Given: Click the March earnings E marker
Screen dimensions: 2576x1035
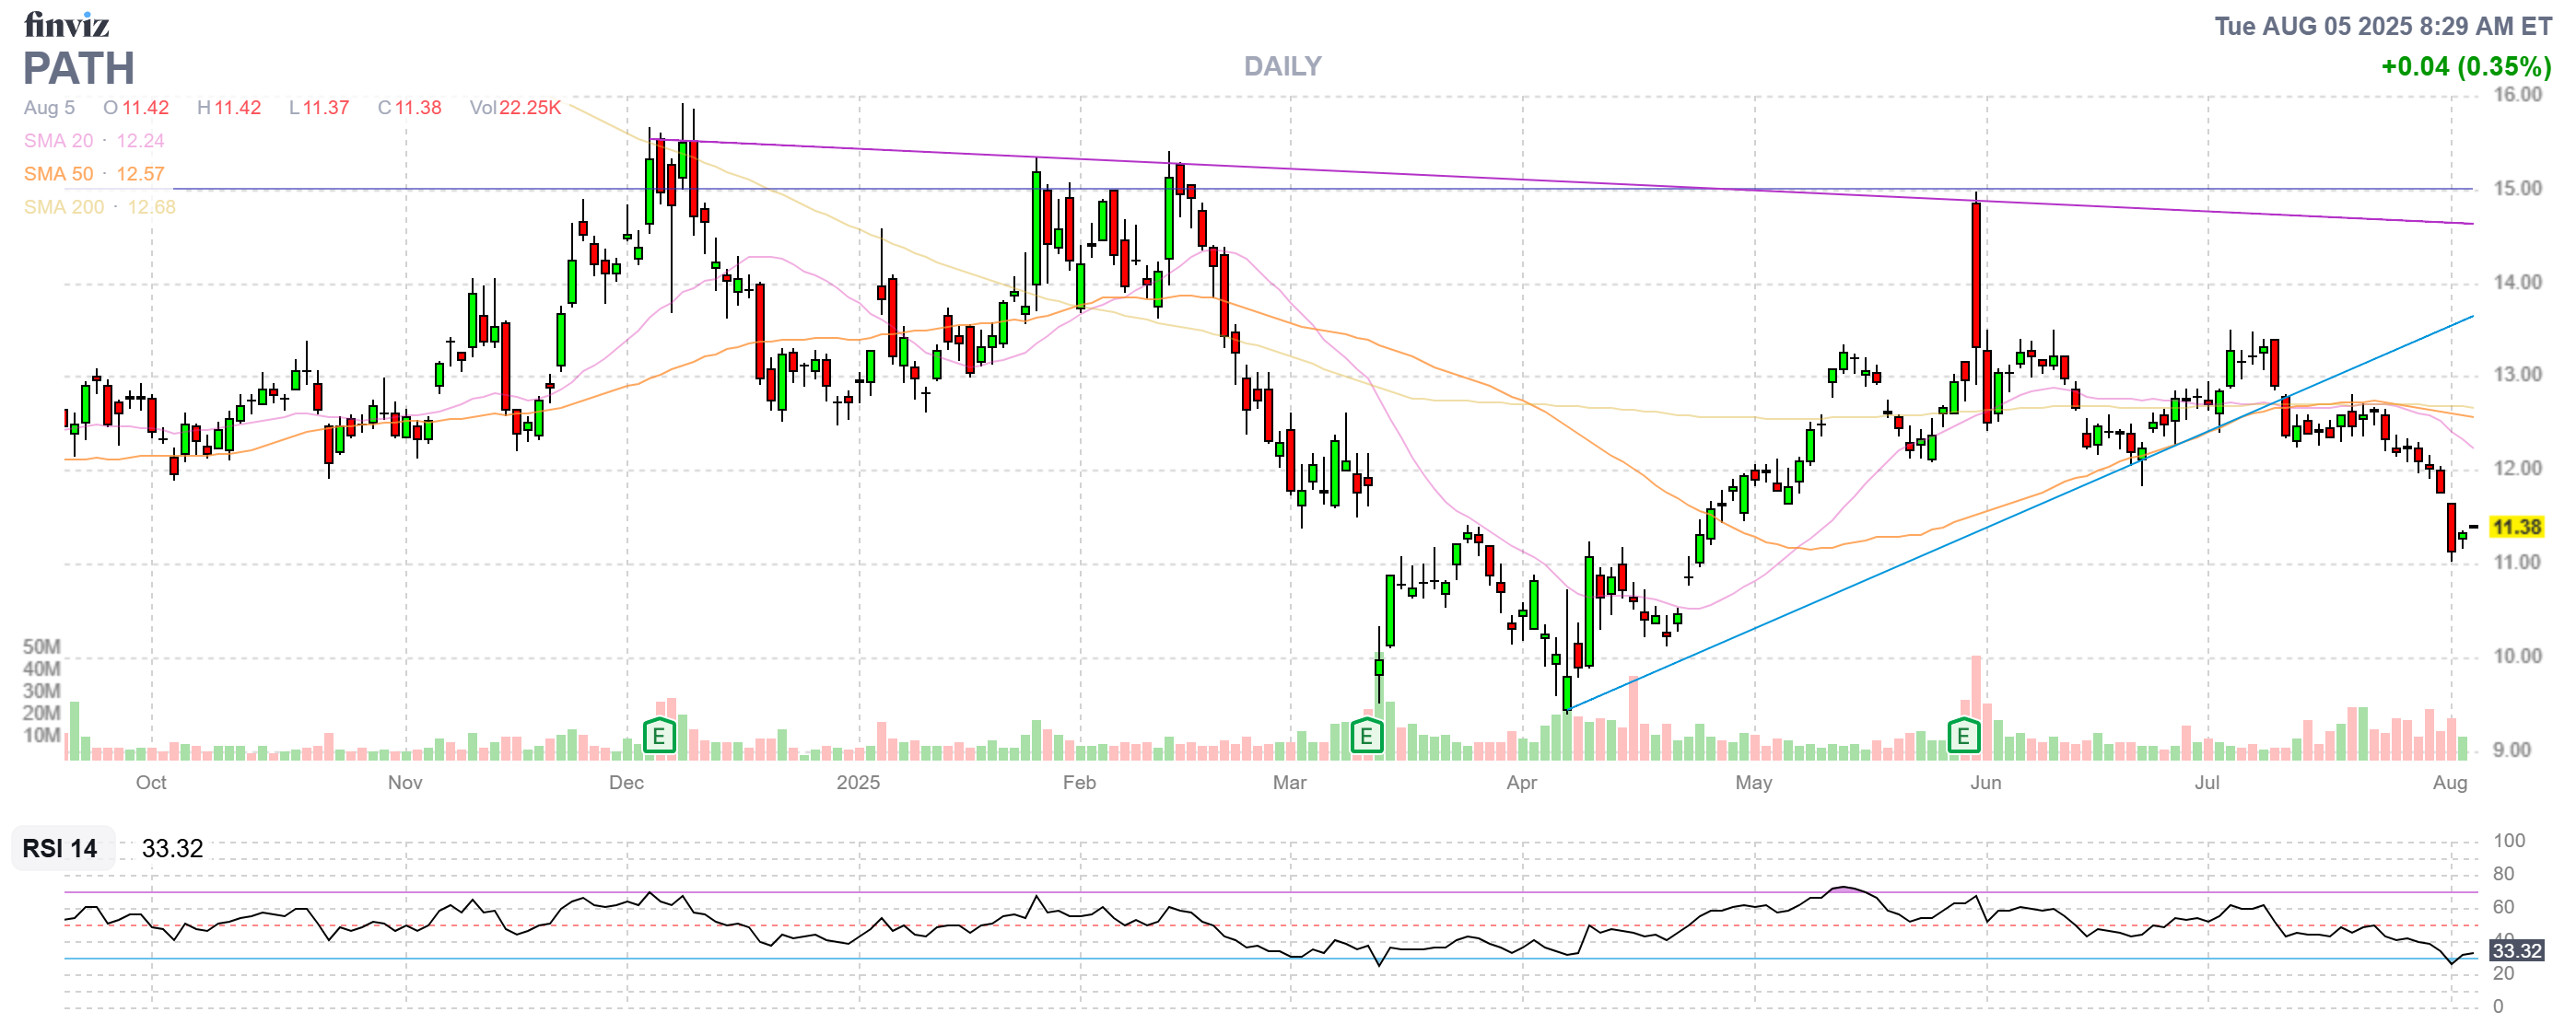Looking at the screenshot, I should (x=1366, y=738).
